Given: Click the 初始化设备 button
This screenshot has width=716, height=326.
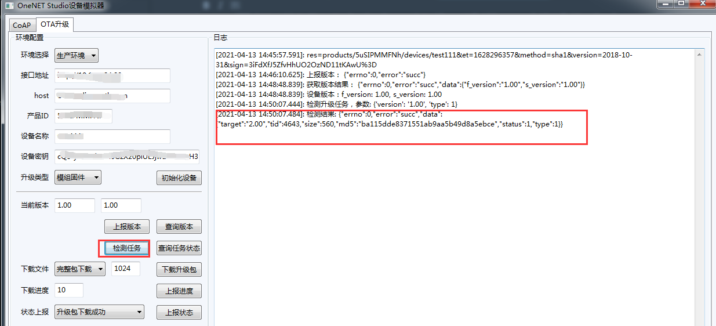Looking at the screenshot, I should click(x=179, y=178).
